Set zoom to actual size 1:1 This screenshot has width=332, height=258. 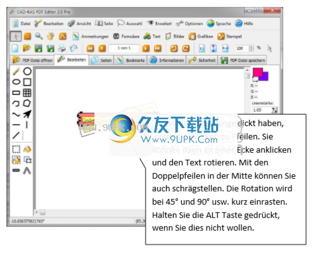tap(202, 49)
